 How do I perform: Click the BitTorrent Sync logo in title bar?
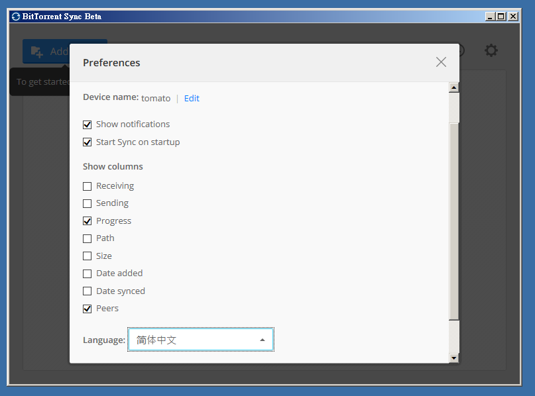pyautogui.click(x=16, y=17)
